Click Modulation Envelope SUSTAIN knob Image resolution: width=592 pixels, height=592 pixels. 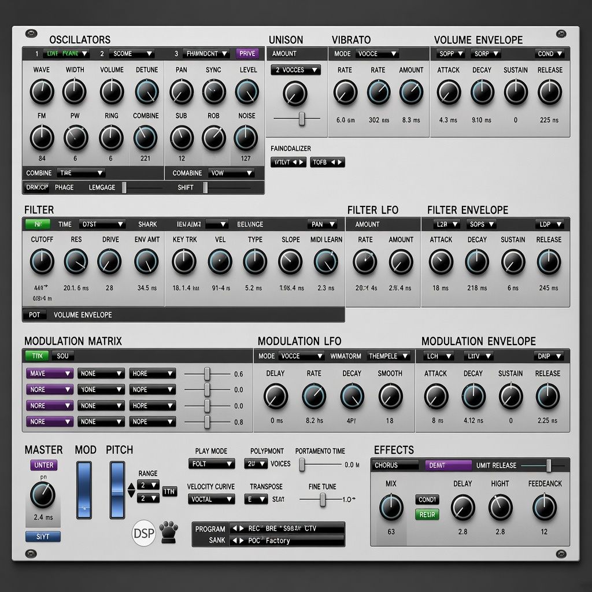[x=510, y=396]
